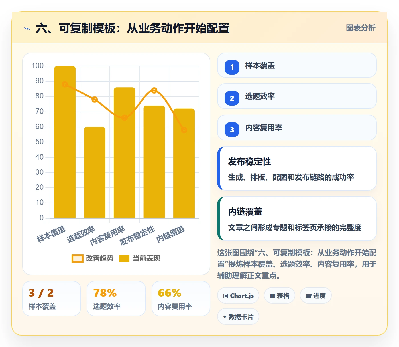The width and height of the screenshot is (399, 347).
Task: Click the trend line point above the 发布稳定性 bar
Action: pyautogui.click(x=154, y=90)
